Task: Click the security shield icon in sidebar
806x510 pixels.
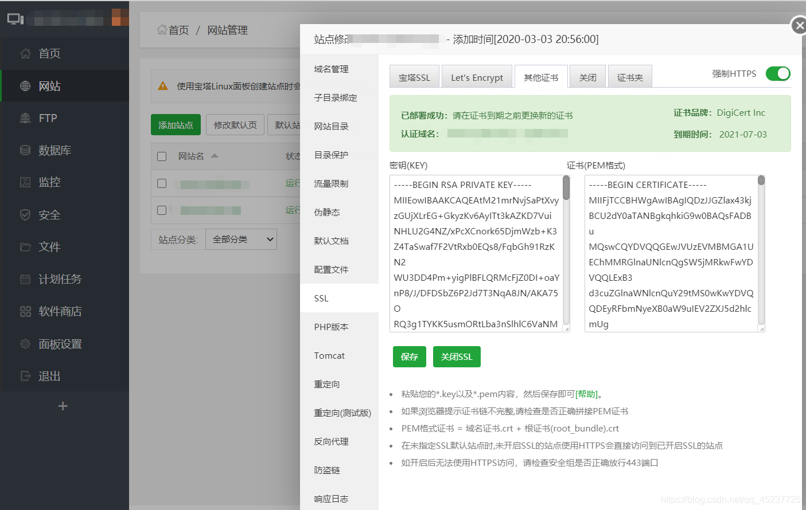Action: (25, 215)
